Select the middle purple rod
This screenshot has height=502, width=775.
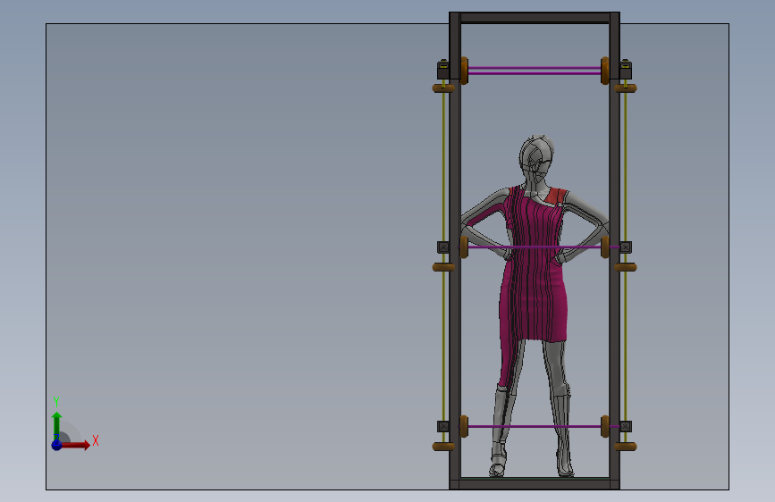pos(535,247)
